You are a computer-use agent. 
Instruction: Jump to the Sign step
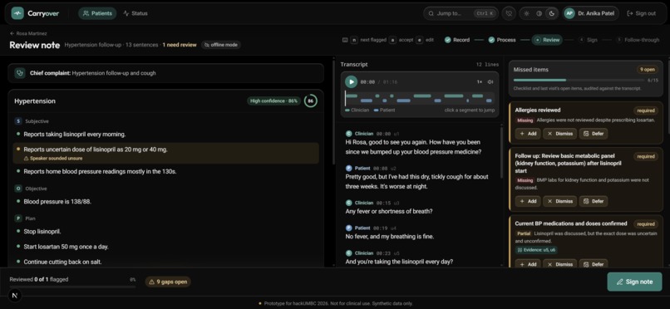point(588,40)
